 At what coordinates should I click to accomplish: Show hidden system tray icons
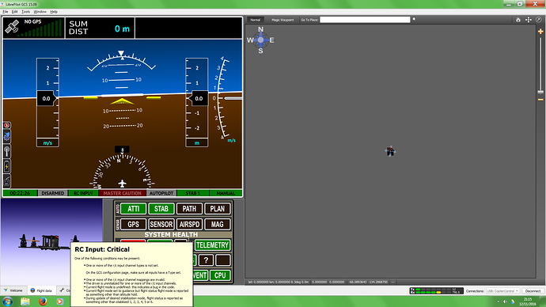tap(498, 301)
